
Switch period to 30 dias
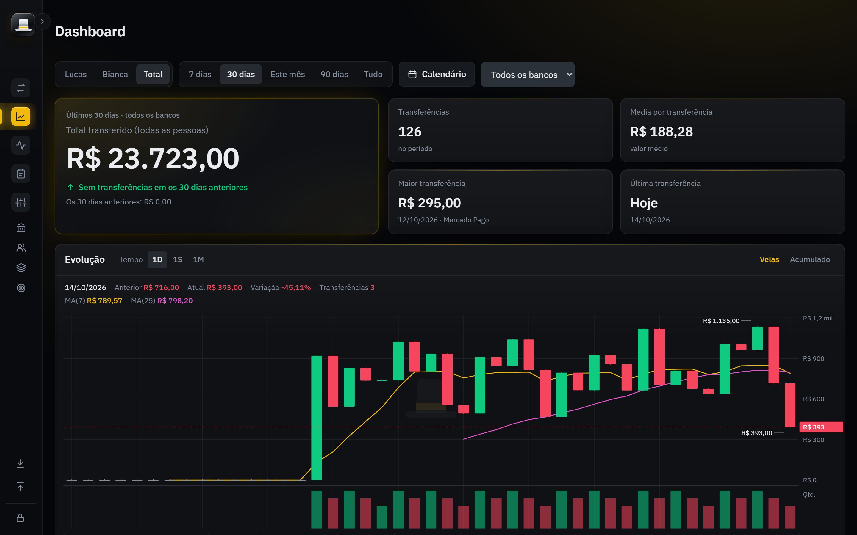coord(241,74)
